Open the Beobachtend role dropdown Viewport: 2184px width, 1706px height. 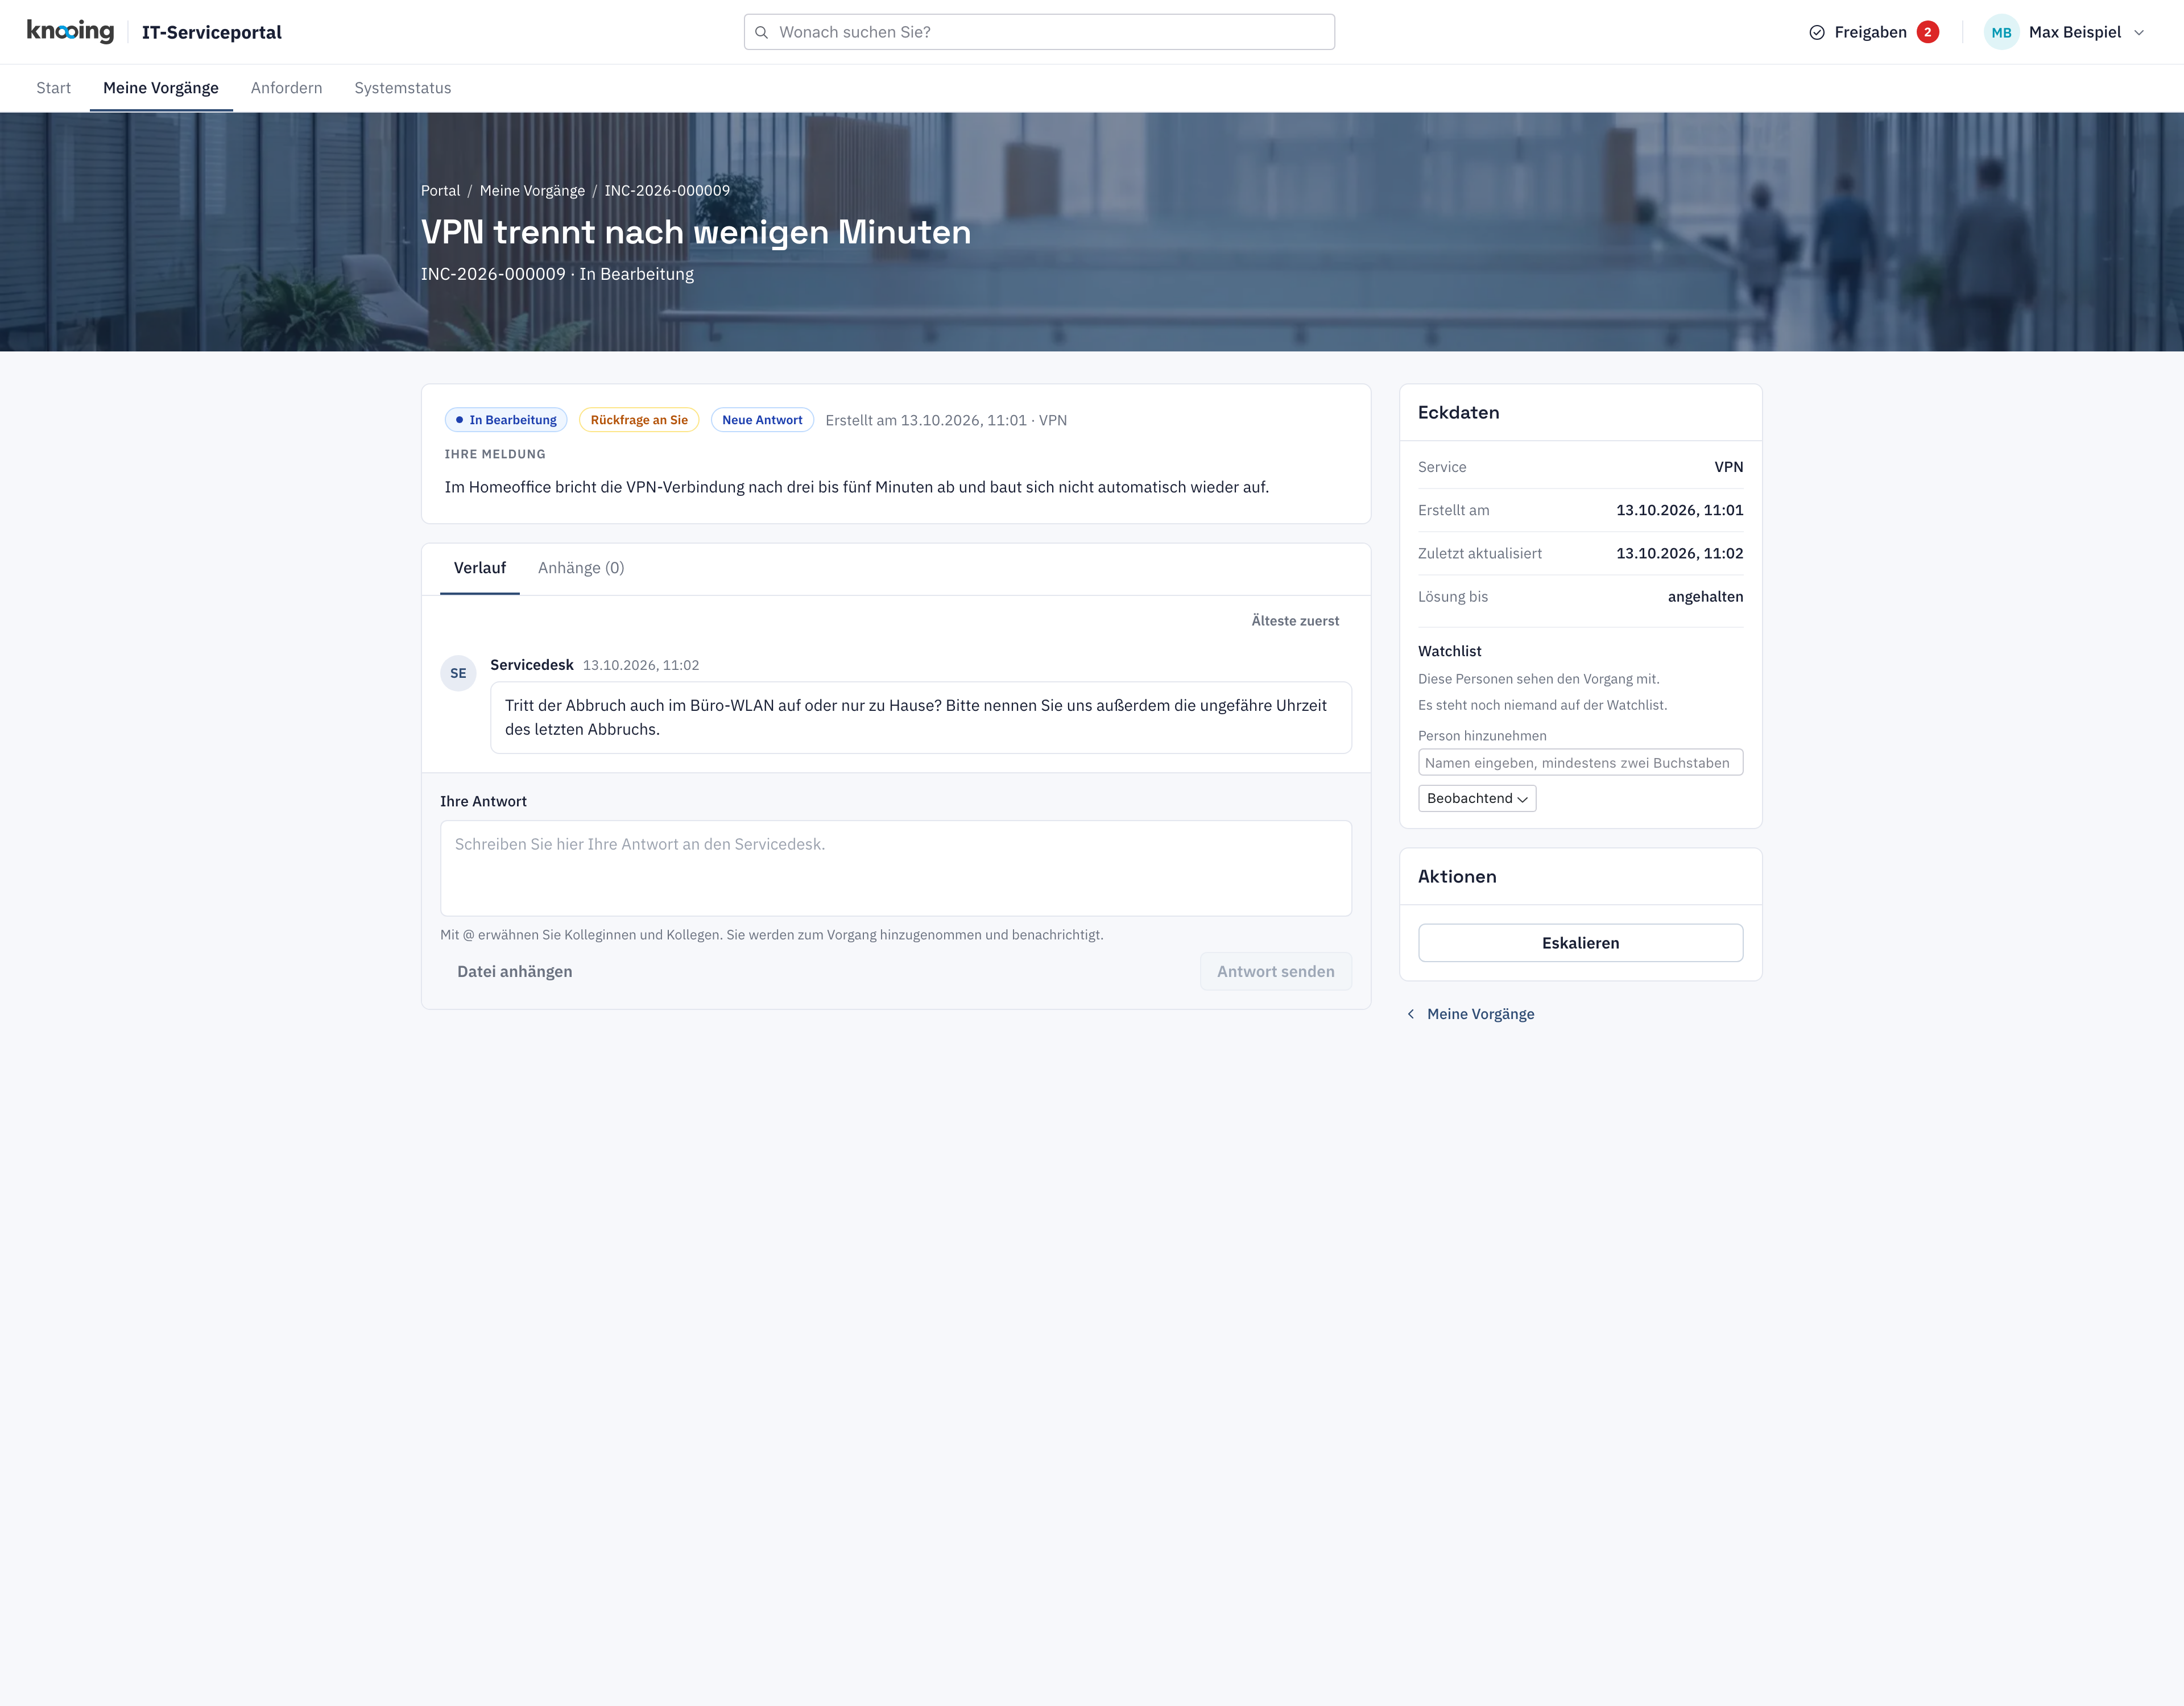[x=1477, y=798]
